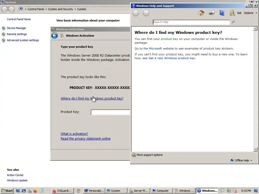Viewport: 259px width, 194px height.
Task: Switch to Windows Help taskbar button
Action: [x=207, y=191]
